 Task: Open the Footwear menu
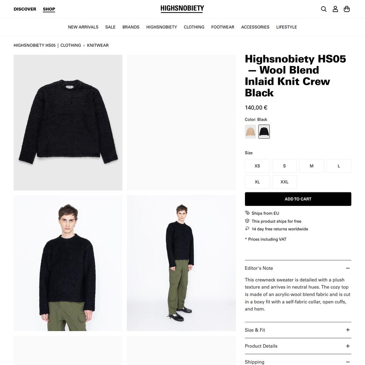coord(223,27)
